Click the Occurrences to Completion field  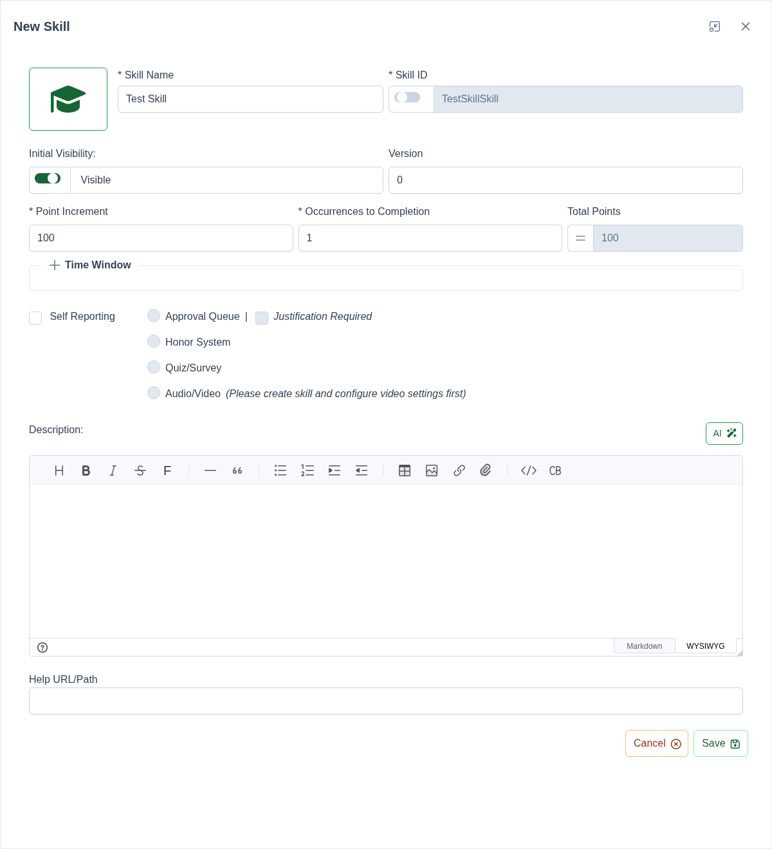tap(430, 238)
